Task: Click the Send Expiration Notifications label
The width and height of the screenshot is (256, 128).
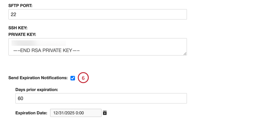Action: pyautogui.click(x=38, y=78)
